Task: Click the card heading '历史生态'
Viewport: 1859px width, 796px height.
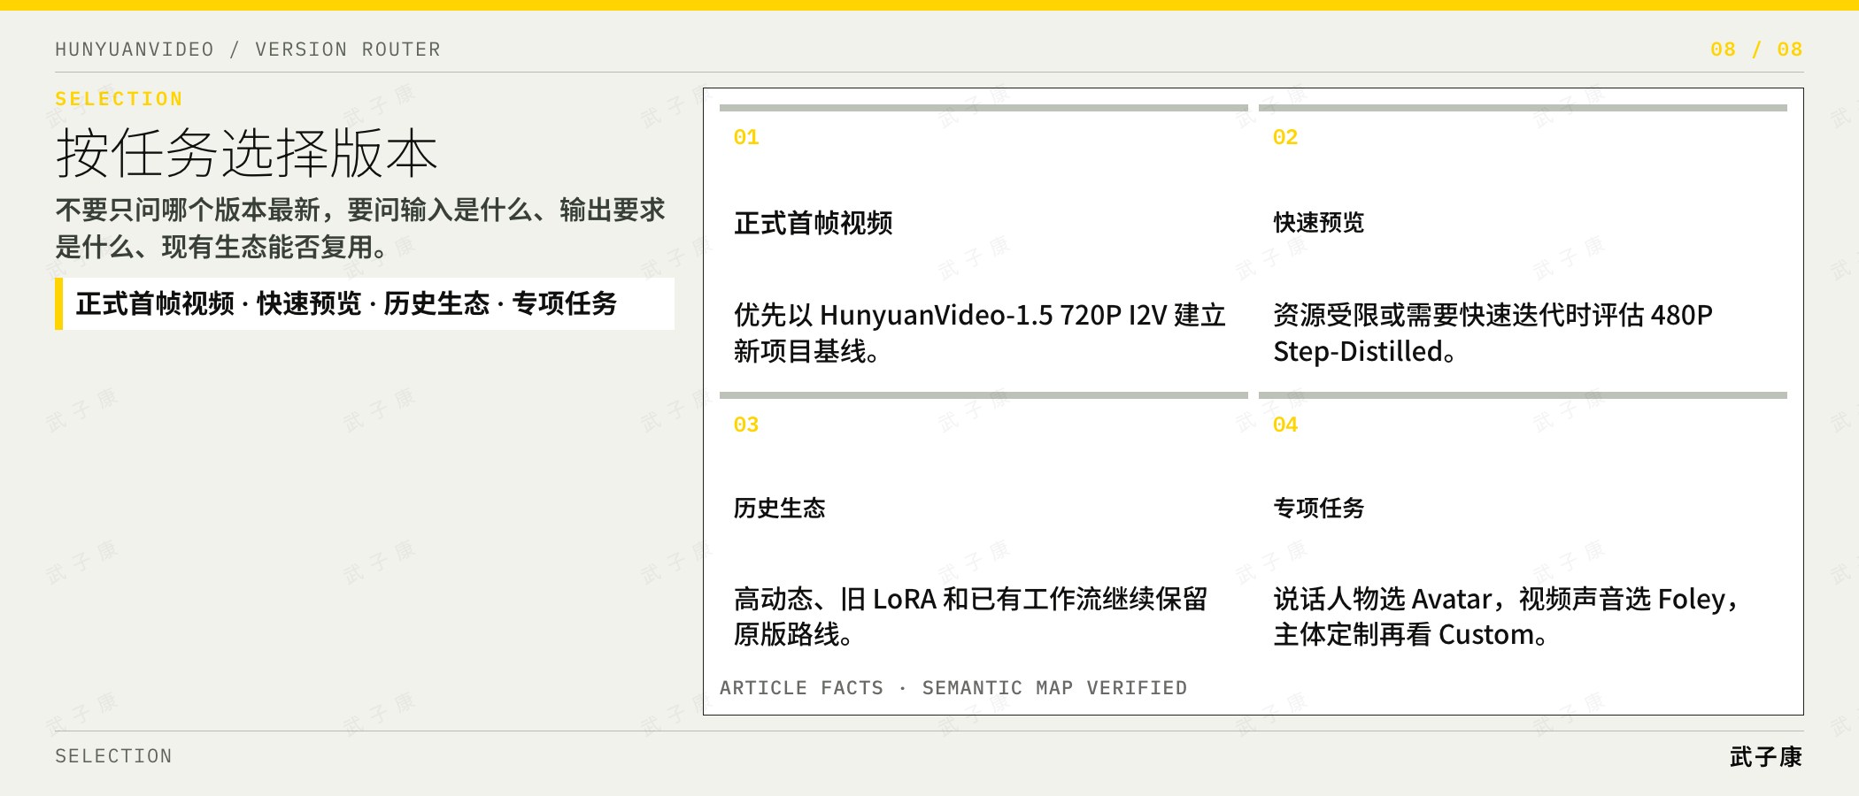Action: pyautogui.click(x=780, y=509)
